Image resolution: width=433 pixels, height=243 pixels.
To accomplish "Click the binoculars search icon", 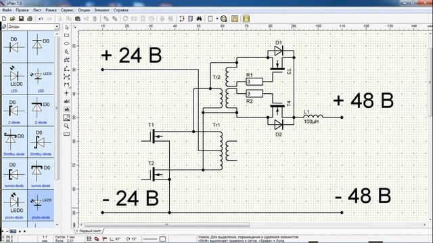I will click(199, 19).
